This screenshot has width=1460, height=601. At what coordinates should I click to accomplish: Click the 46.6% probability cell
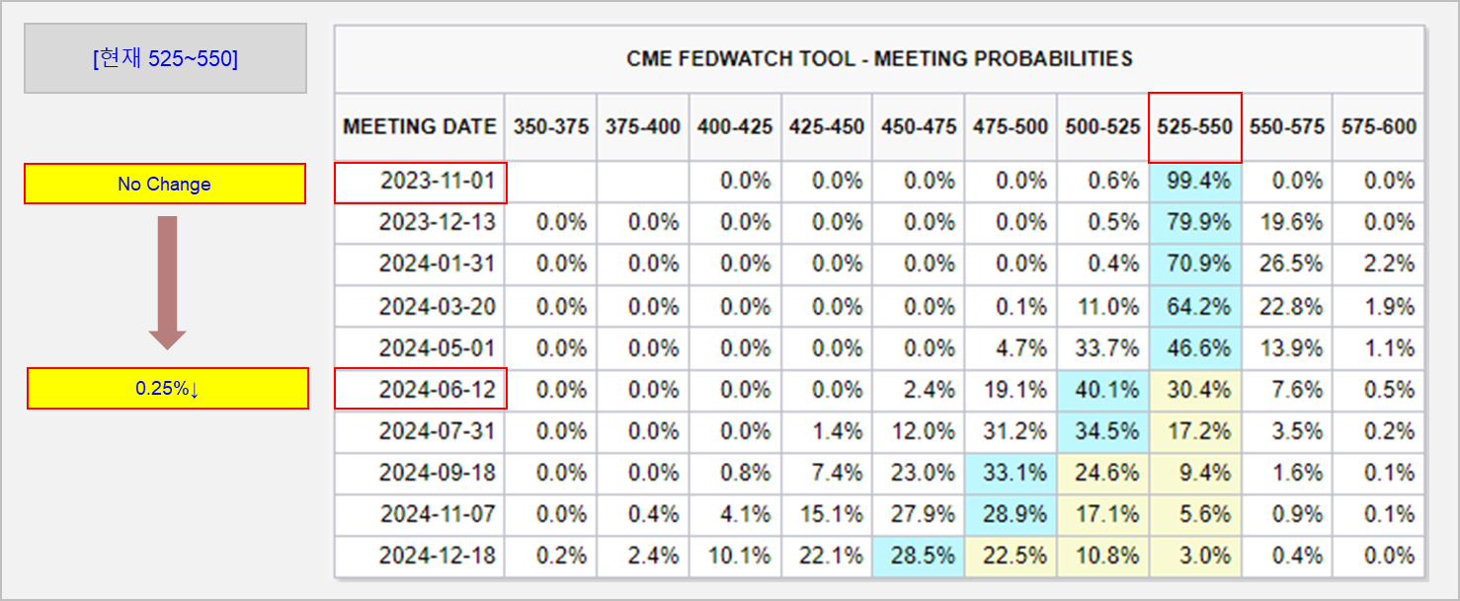pos(1195,348)
